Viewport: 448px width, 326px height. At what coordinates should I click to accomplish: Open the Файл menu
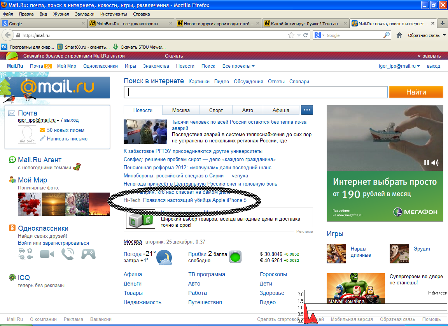click(x=8, y=14)
